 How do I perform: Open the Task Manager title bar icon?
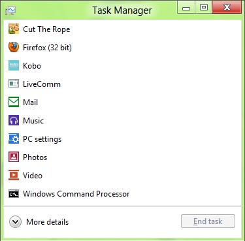click(10, 10)
